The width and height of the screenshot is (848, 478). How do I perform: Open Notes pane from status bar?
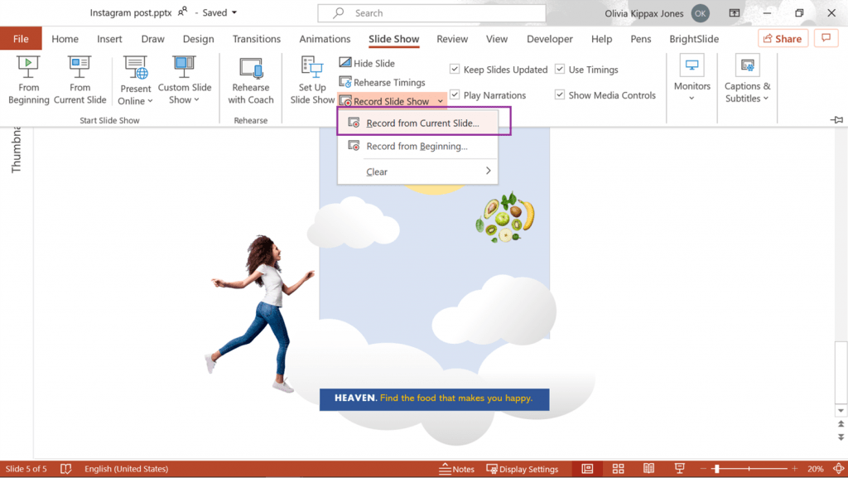(456, 469)
